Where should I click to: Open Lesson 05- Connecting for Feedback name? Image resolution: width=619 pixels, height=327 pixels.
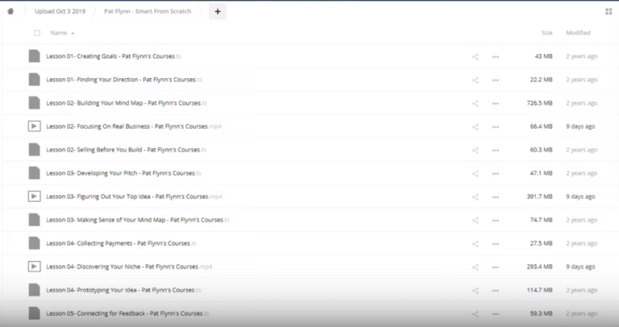[x=127, y=313]
